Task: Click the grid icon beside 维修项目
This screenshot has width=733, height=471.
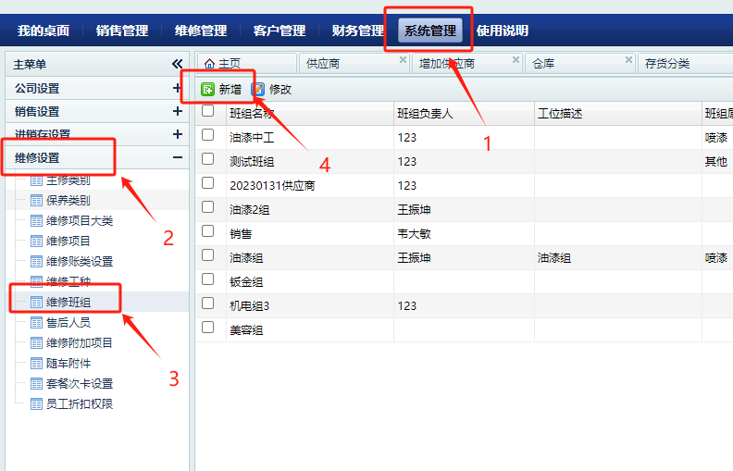Action: click(36, 242)
